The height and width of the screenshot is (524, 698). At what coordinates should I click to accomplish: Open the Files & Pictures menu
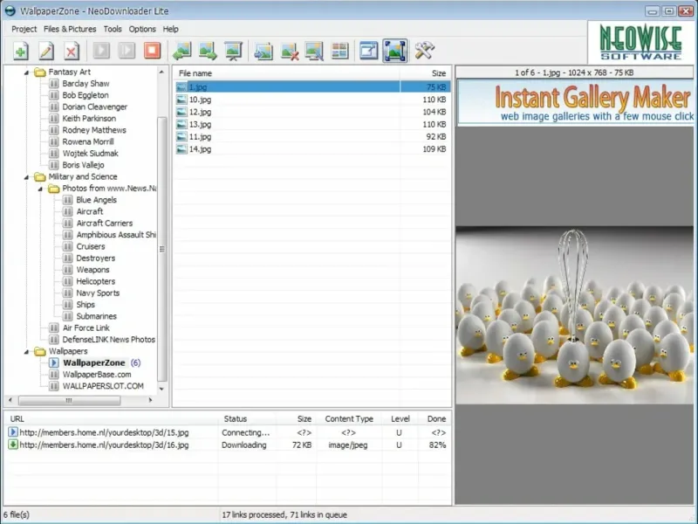coord(70,29)
